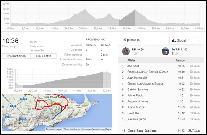Click the Atleta column header
Image resolution: width=207 pixels, height=135 pixels.
coord(131,60)
